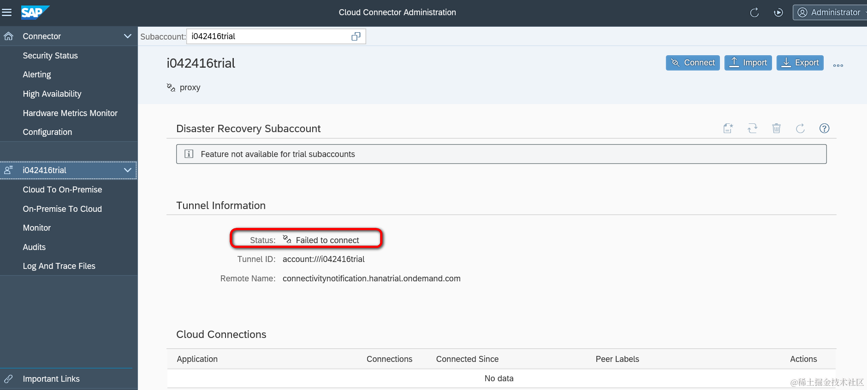Click the Connect button
This screenshot has height=390, width=867.
693,63
